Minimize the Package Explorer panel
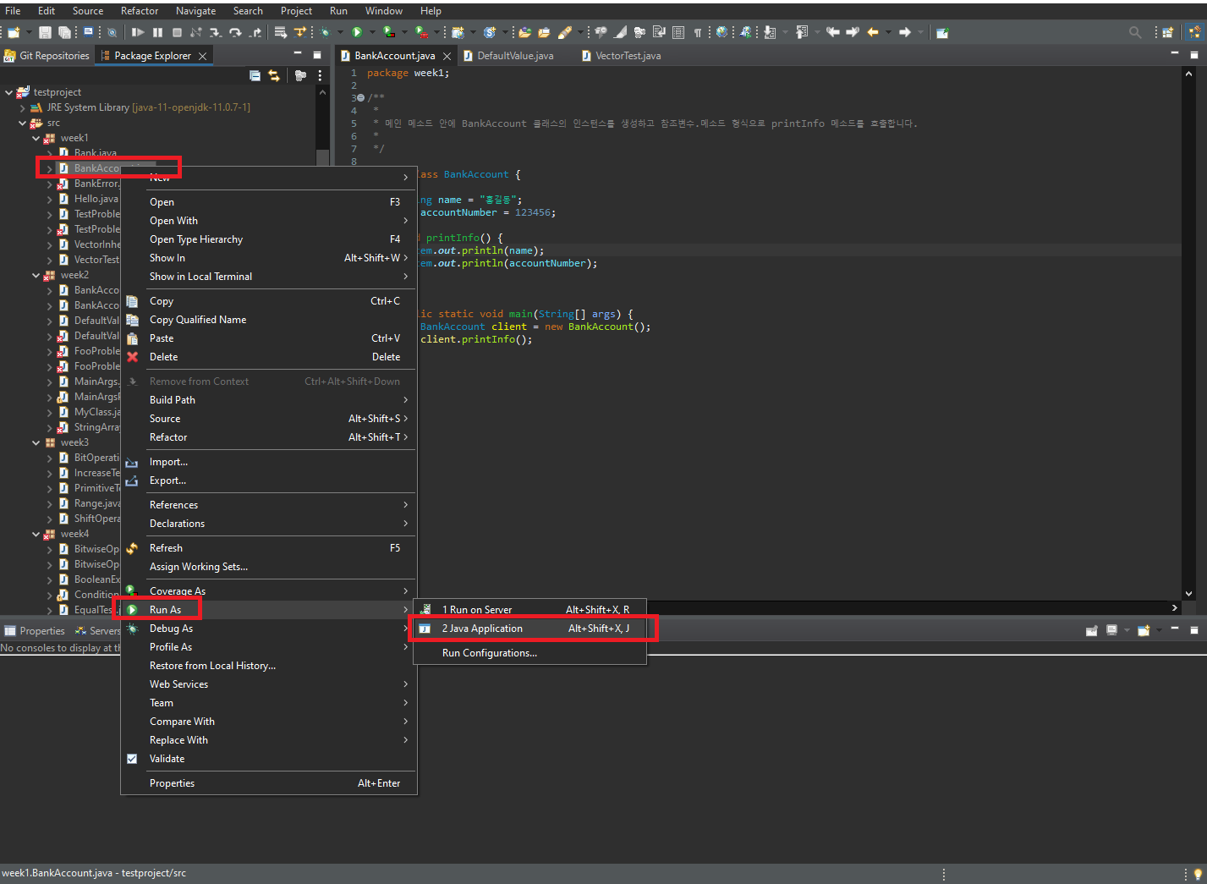This screenshot has width=1207, height=884. (298, 54)
